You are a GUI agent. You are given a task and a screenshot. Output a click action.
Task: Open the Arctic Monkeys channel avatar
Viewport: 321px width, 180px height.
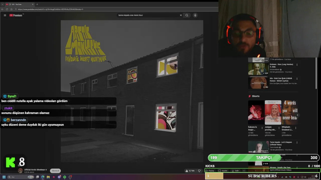pyautogui.click(x=20, y=171)
